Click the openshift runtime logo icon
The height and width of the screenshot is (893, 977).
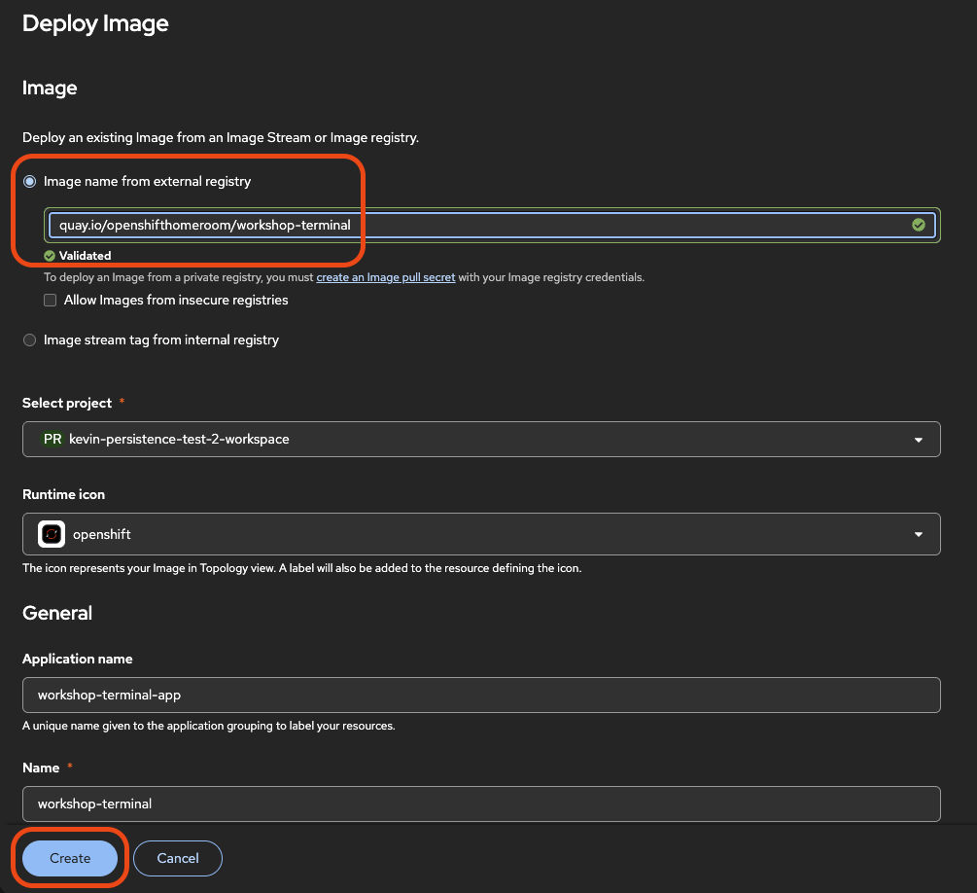pos(52,534)
